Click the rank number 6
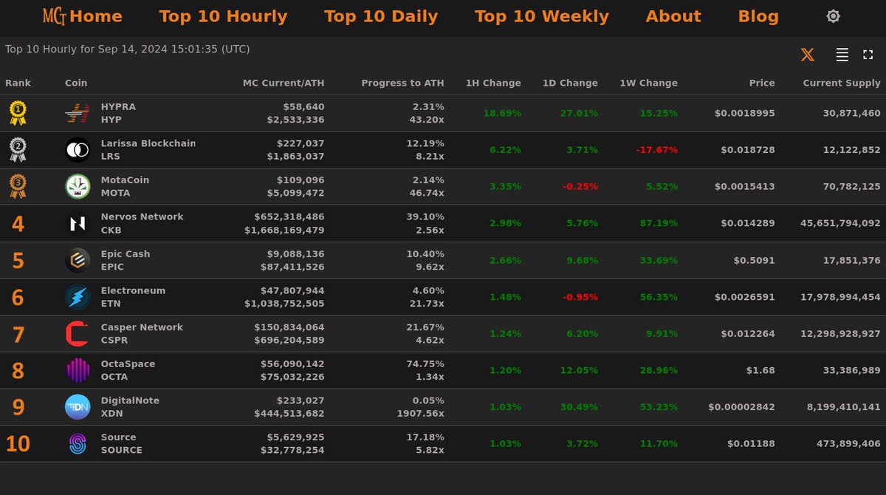The image size is (886, 495). tap(18, 298)
